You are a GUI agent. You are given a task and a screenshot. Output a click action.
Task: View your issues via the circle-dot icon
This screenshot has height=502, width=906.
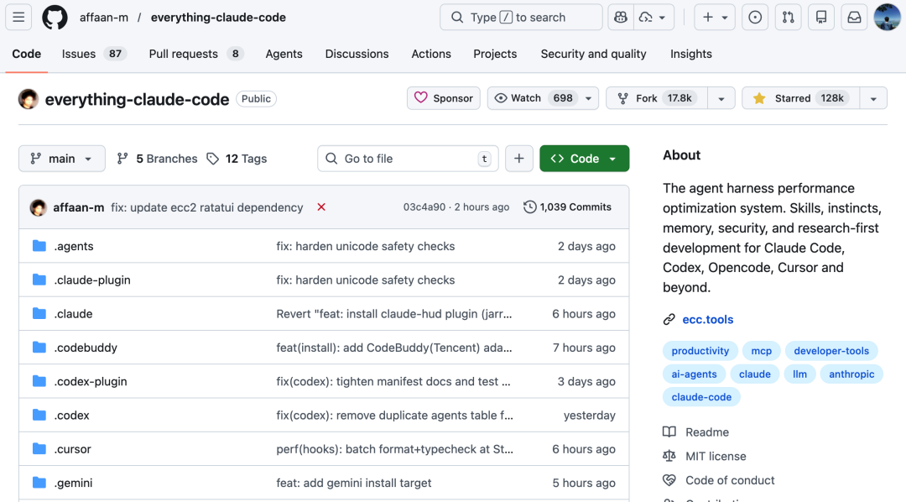(x=754, y=17)
